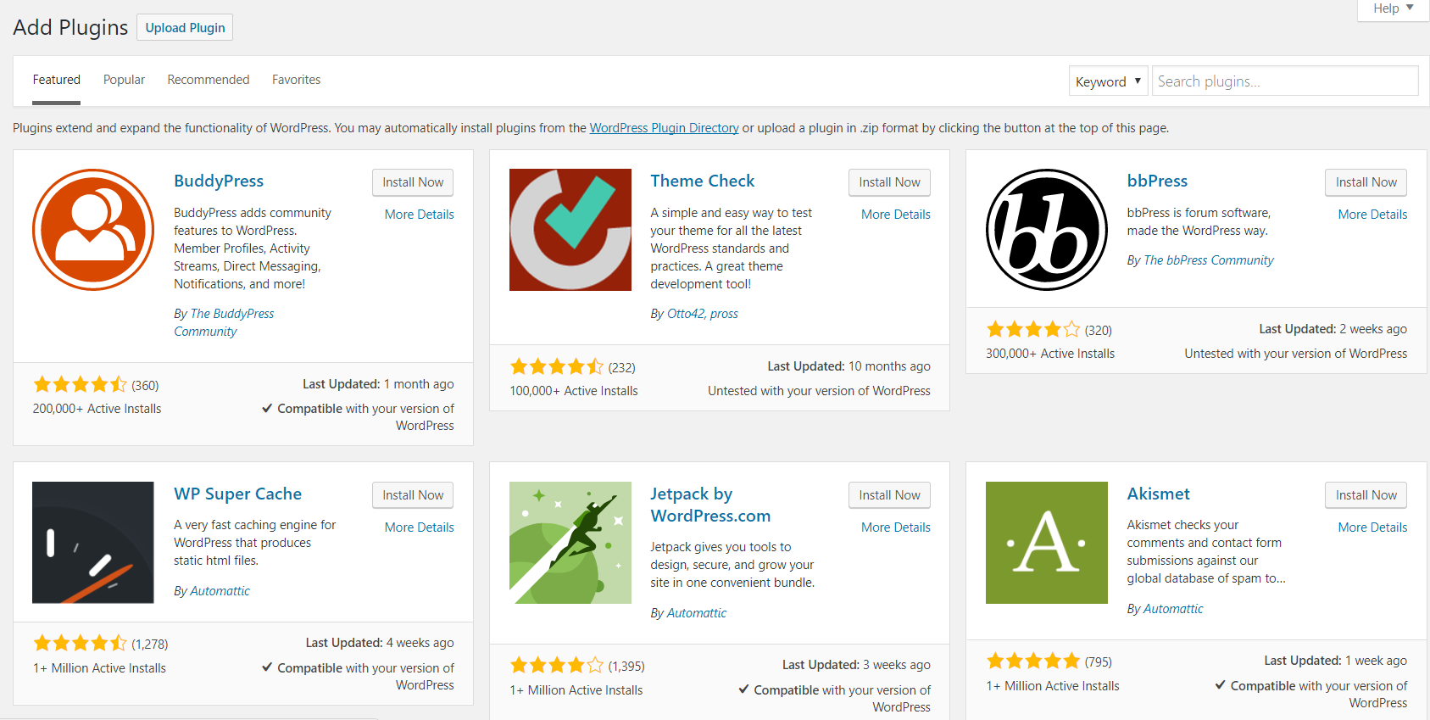This screenshot has width=1430, height=720.
Task: Switch to the Popular tab
Action: pyautogui.click(x=124, y=80)
